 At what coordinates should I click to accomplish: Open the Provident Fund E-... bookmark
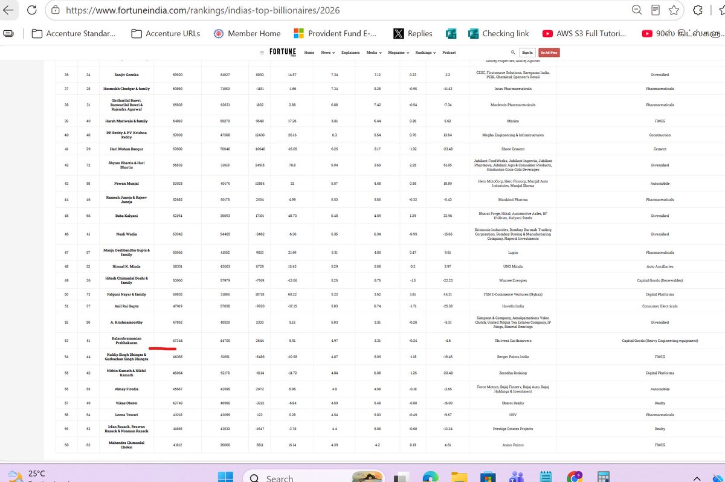(334, 34)
